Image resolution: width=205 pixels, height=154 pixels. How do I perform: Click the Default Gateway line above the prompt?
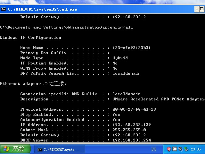(83, 17)
